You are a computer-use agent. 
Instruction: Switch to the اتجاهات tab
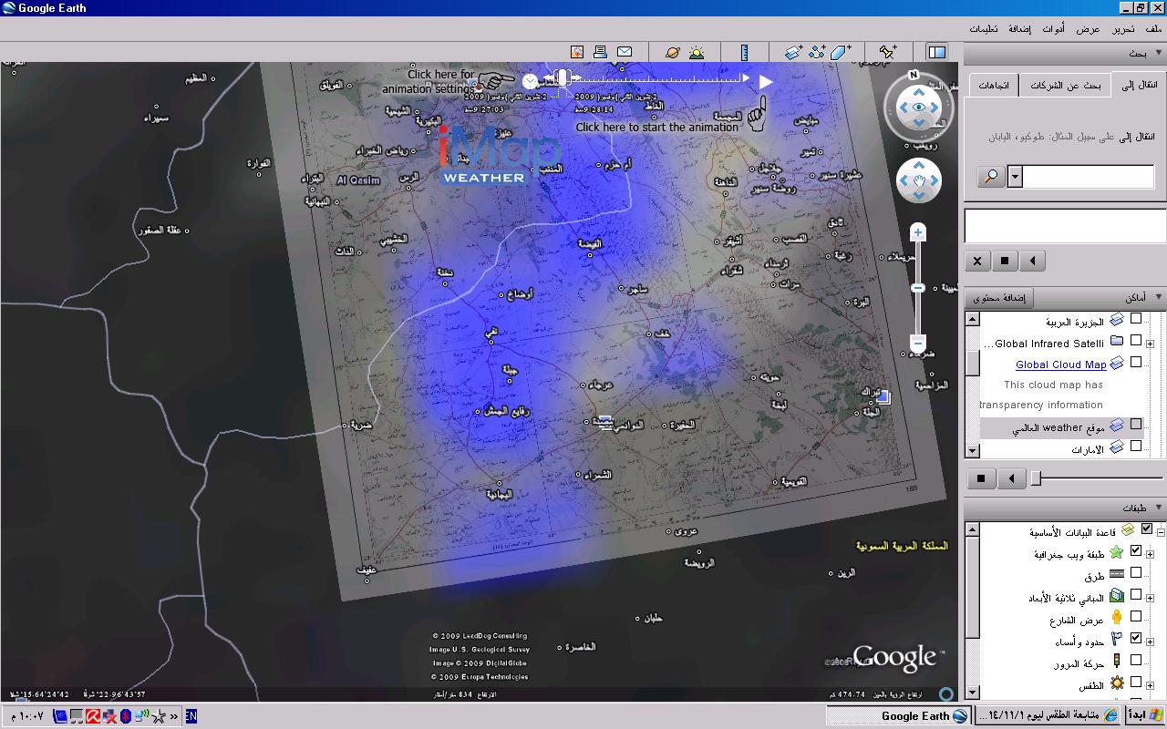(x=993, y=86)
